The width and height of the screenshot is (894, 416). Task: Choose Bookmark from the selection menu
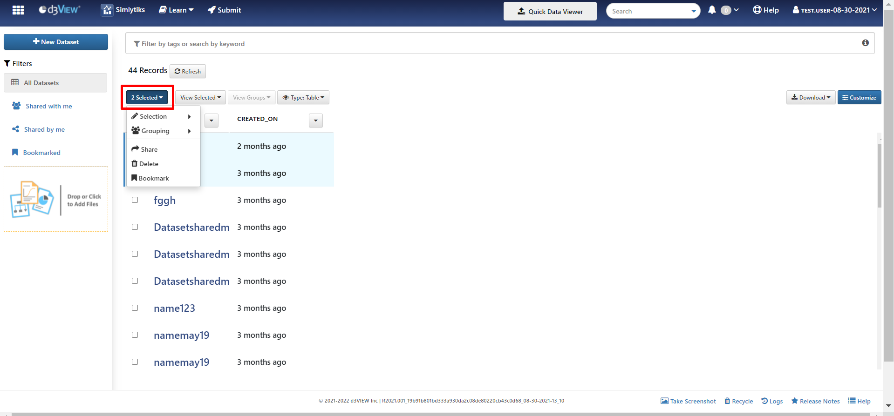153,178
